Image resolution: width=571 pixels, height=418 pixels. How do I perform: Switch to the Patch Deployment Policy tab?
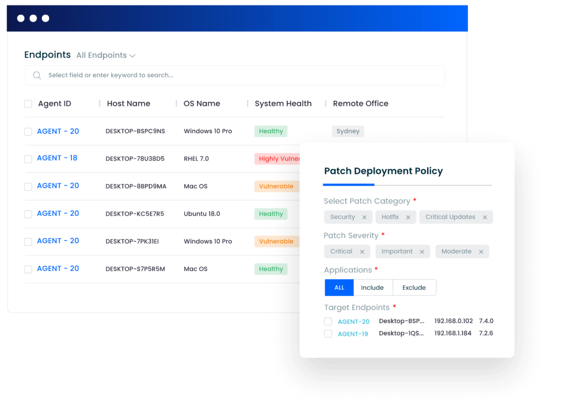(x=383, y=171)
